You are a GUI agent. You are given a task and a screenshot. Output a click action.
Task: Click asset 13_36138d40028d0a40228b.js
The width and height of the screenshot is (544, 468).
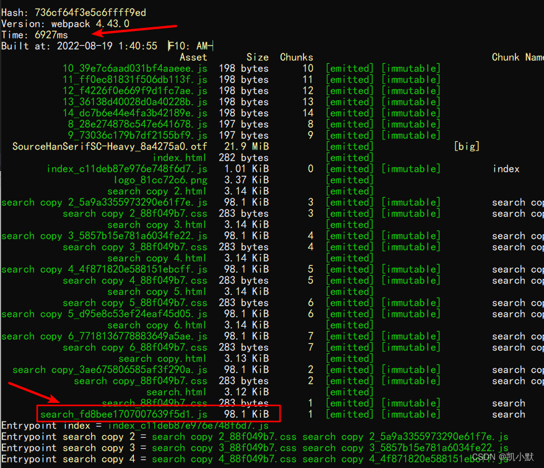135,102
